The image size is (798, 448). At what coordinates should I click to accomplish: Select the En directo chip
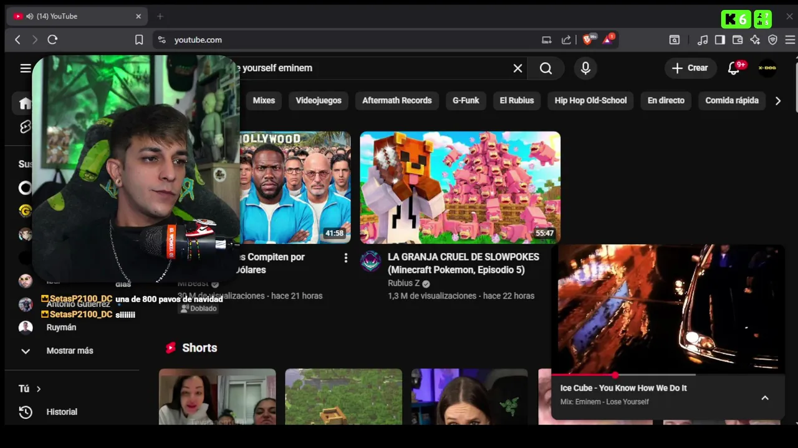pyautogui.click(x=666, y=100)
